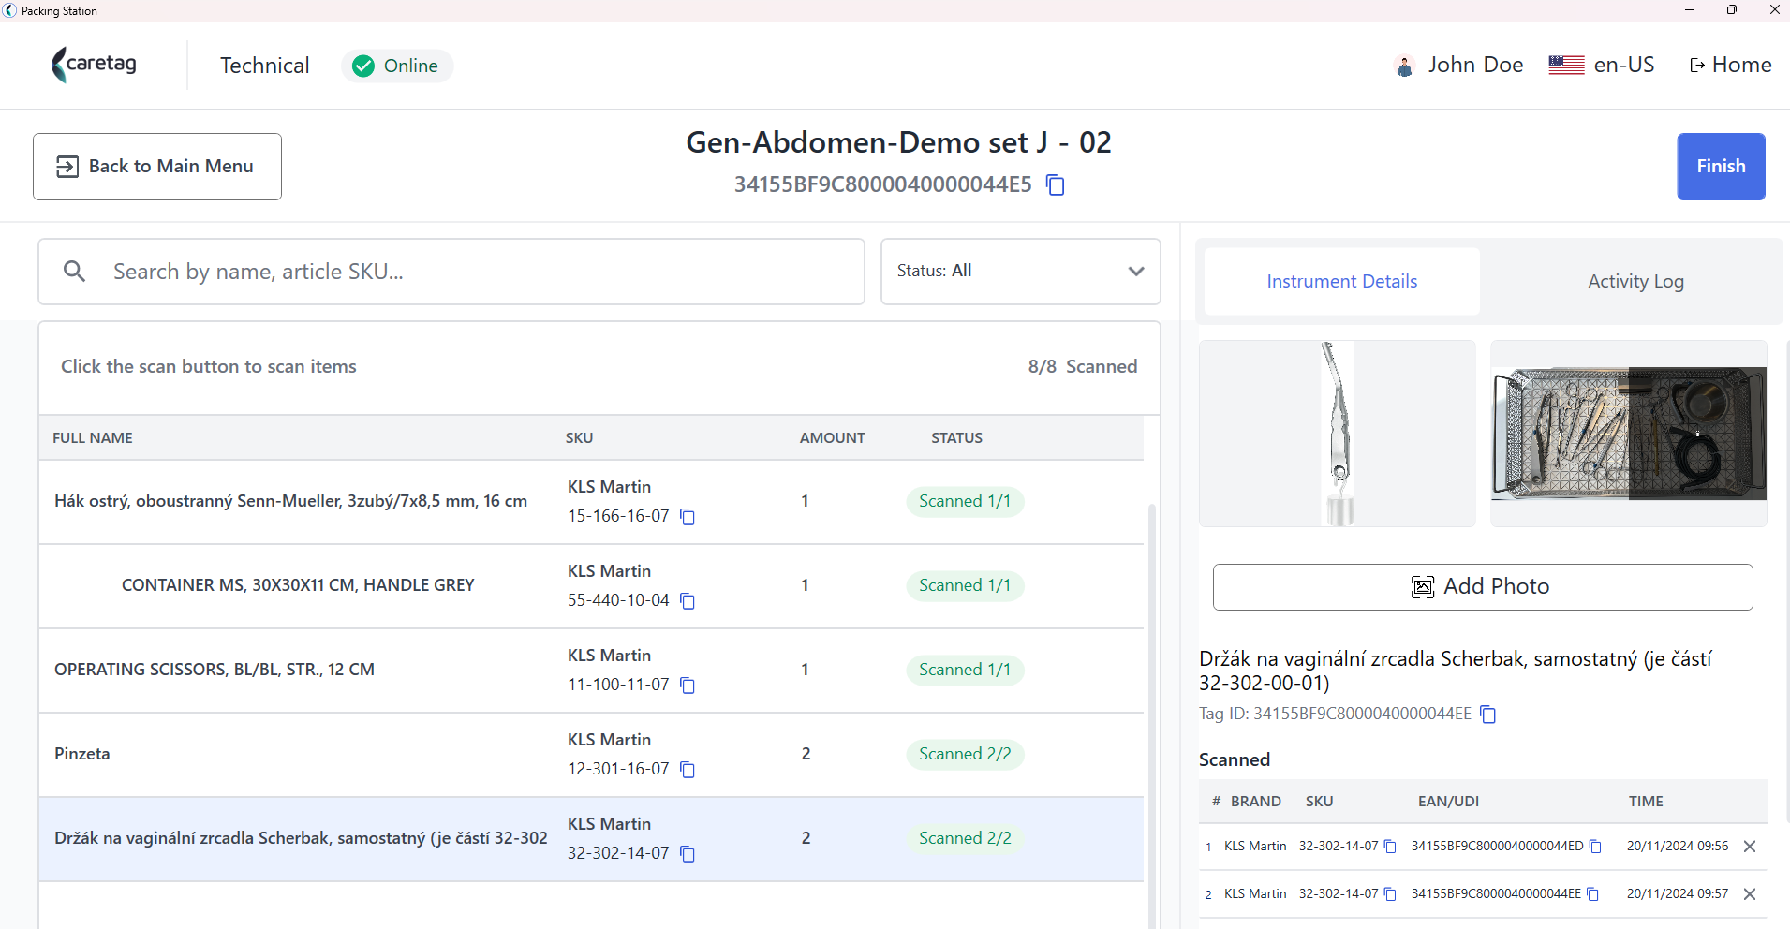This screenshot has width=1790, height=929.
Task: Remove scanned entry timed 09:56
Action: [1750, 847]
